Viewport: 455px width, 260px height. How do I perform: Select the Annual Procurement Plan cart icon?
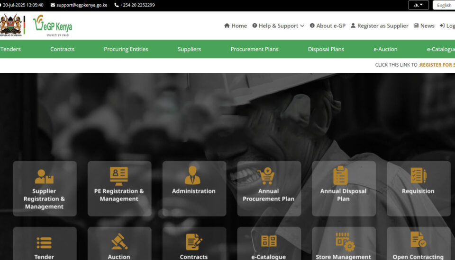tap(268, 176)
